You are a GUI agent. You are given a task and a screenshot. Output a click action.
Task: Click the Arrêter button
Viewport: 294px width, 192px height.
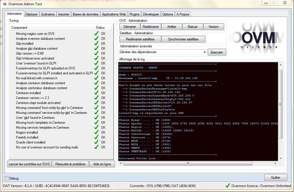click(x=172, y=27)
